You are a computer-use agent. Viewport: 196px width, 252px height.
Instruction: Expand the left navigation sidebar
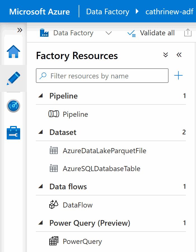tap(20, 30)
